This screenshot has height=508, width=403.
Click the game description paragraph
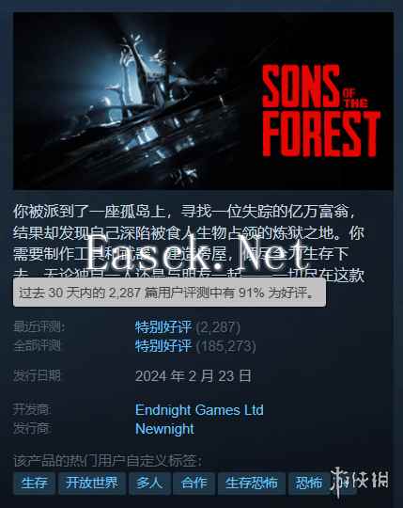[189, 243]
